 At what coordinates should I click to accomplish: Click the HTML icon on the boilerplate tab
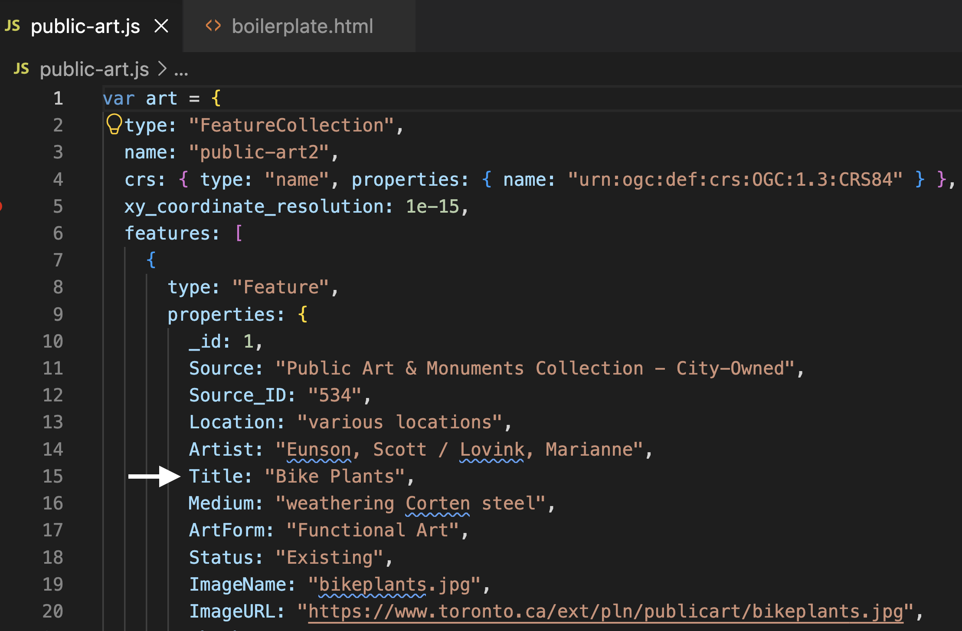[x=213, y=26]
